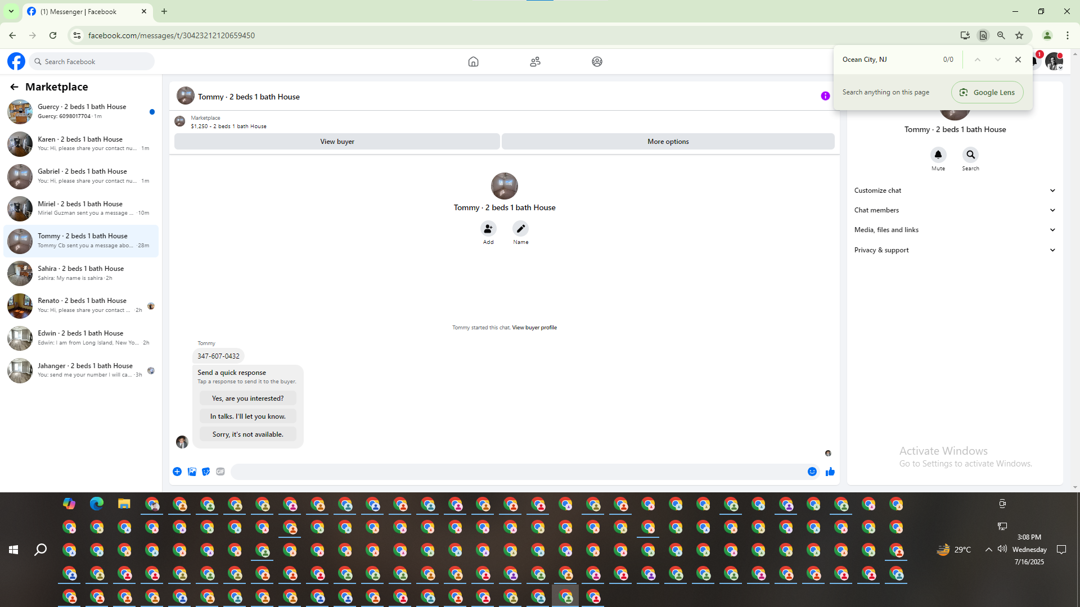This screenshot has width=1080, height=607.
Task: Open the Facebook account profile avatar
Action: tap(1054, 61)
